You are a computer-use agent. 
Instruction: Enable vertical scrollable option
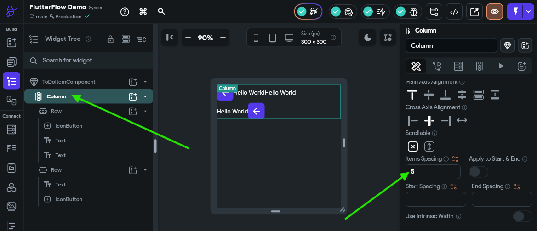pos(429,146)
